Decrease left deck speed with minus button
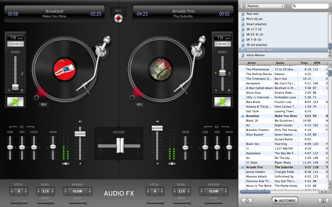This screenshot has width=332, height=207. tap(9, 90)
